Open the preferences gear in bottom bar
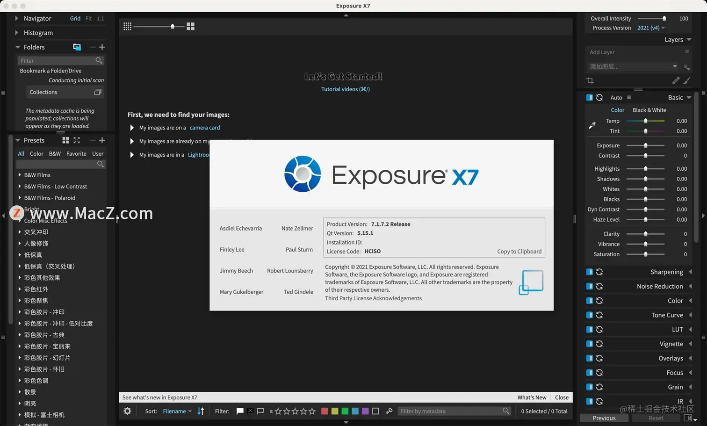The height and width of the screenshot is (426, 707). coord(127,411)
